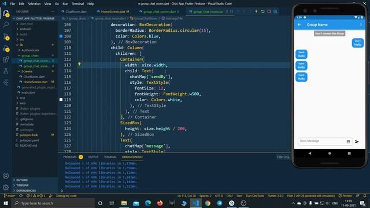Stop the debug session
Viewport: 370px width, 208px height.
tap(269, 12)
